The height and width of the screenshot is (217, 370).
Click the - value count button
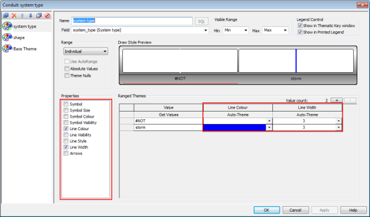click(x=350, y=100)
